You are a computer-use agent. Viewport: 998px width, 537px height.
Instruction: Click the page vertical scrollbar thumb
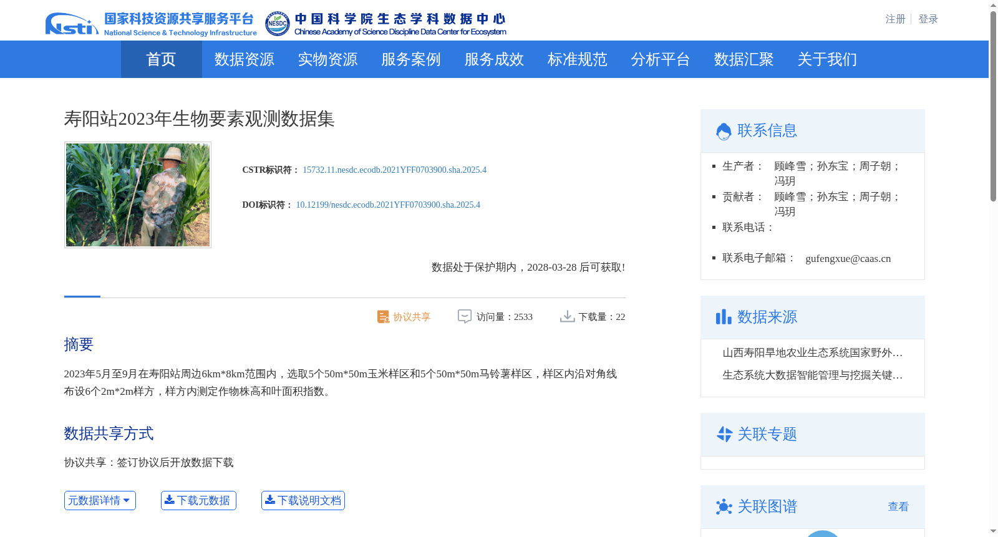(x=993, y=106)
